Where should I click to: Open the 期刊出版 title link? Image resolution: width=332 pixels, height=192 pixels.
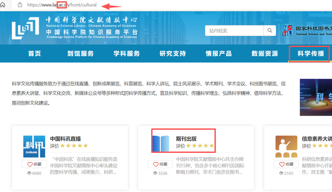187,138
